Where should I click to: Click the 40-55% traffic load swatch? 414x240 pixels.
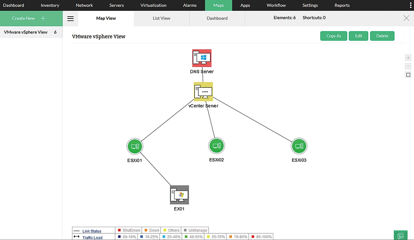coord(186,237)
